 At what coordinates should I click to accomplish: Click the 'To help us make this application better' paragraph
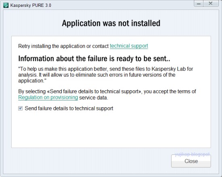[x=106, y=75]
